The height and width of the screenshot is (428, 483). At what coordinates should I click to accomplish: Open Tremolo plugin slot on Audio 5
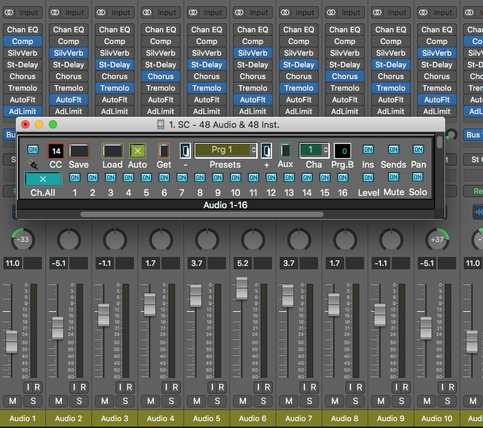coord(207,88)
